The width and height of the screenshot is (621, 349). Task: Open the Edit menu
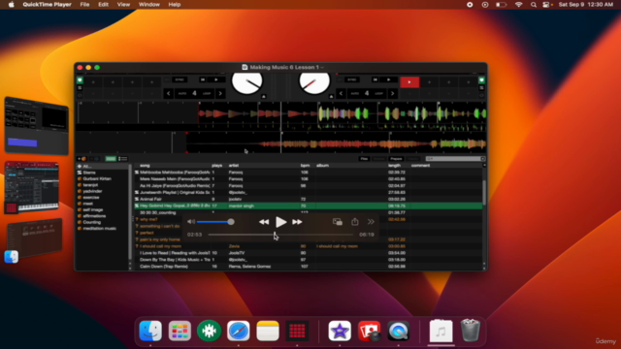coord(104,4)
